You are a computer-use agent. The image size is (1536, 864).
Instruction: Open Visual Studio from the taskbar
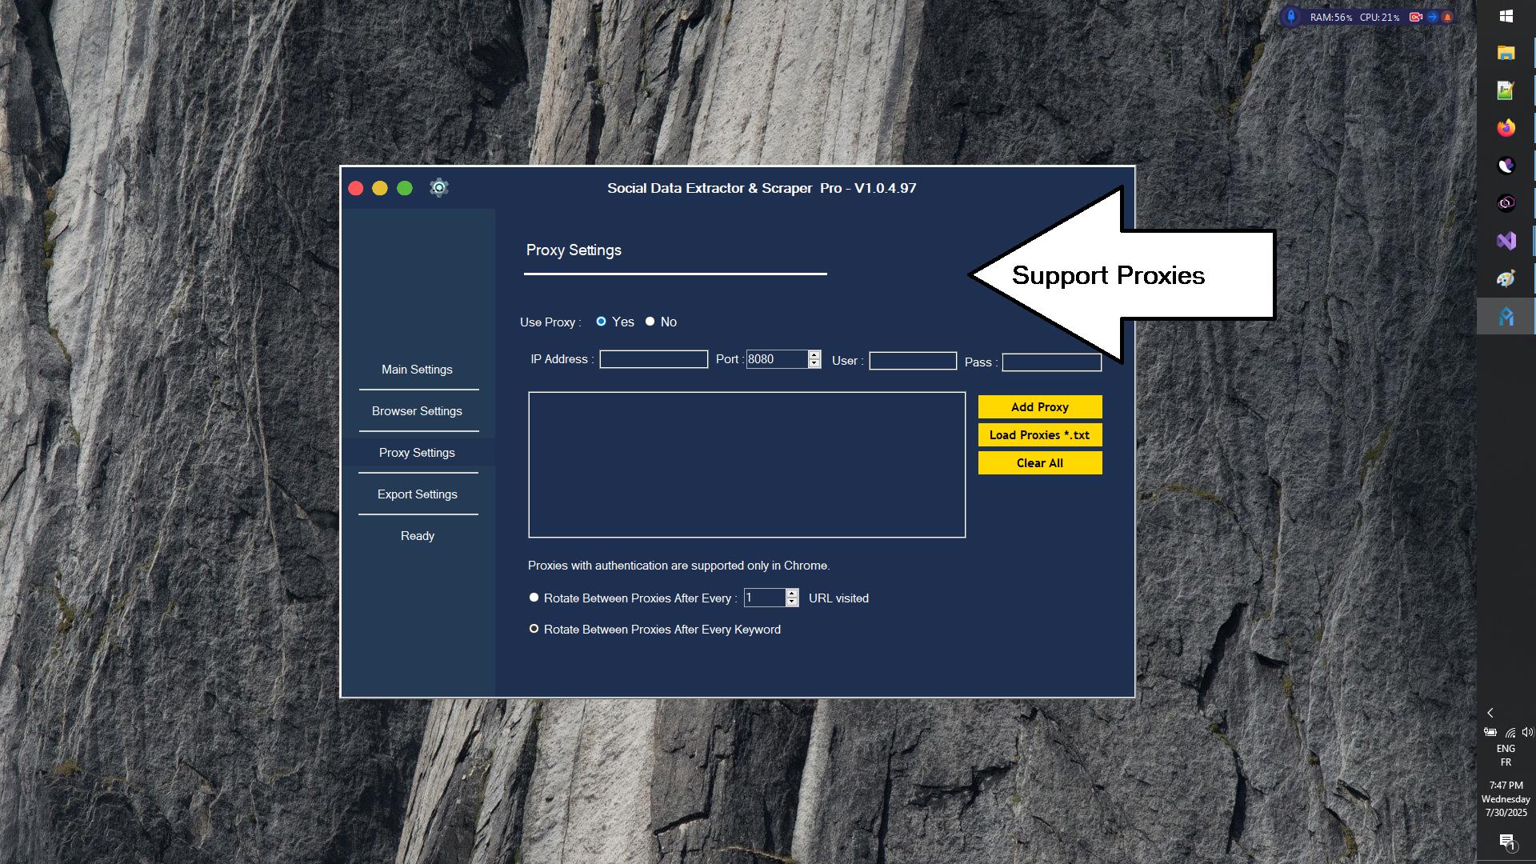[x=1506, y=241]
